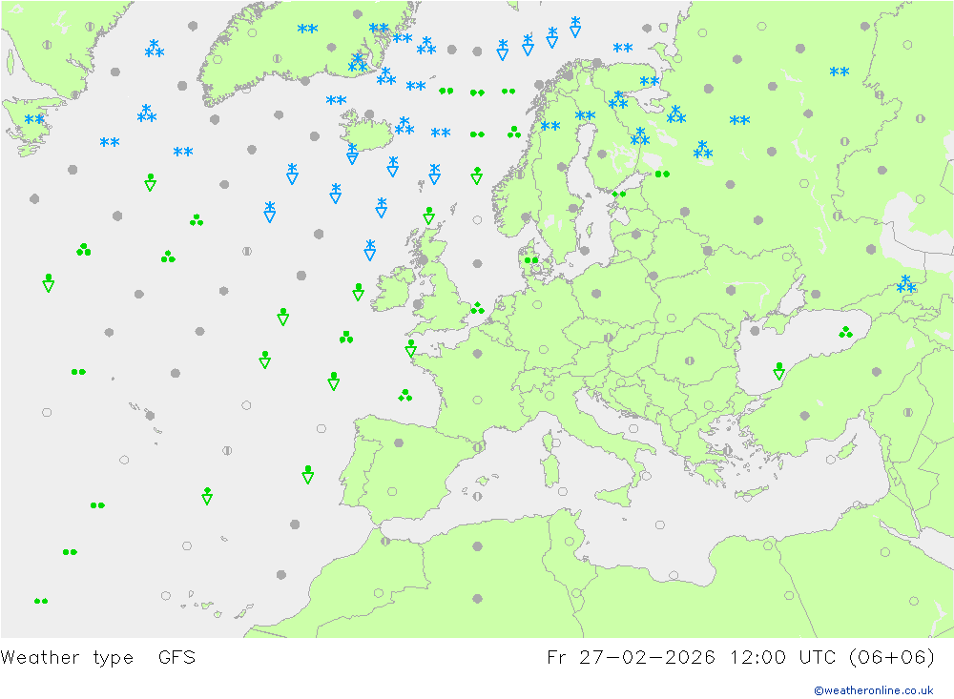Click the 'Fr 27-02-2026 12:00 UTC (06+06)' timestamp
The height and width of the screenshot is (699, 954).
[741, 657]
